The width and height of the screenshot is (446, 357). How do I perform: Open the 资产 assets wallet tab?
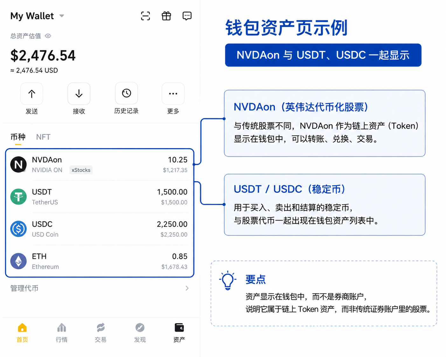[179, 333]
